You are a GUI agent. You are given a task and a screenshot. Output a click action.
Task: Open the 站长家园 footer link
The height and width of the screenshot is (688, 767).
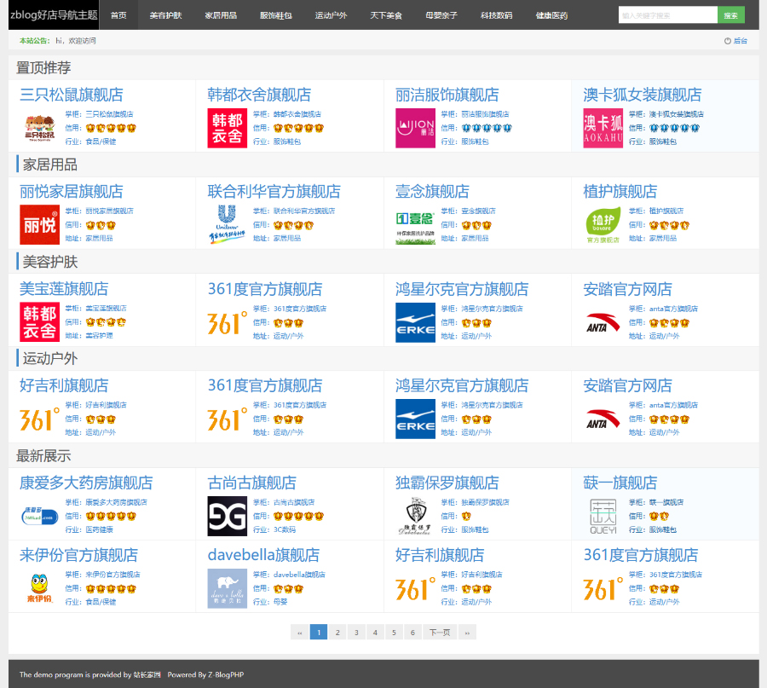point(147,674)
